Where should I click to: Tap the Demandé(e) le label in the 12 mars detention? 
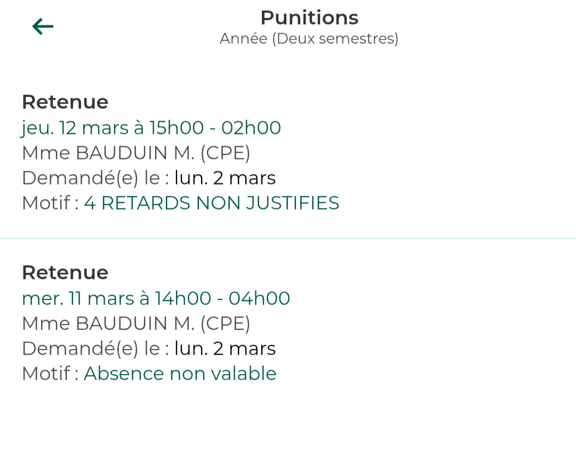(x=95, y=178)
